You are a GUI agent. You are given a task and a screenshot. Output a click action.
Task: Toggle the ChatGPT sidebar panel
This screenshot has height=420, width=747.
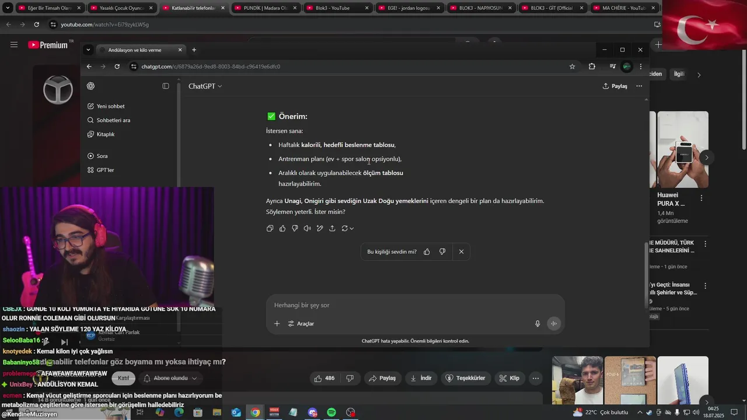tap(166, 86)
